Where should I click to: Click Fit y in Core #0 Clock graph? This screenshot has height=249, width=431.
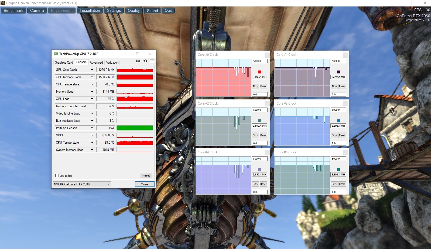tap(255, 87)
